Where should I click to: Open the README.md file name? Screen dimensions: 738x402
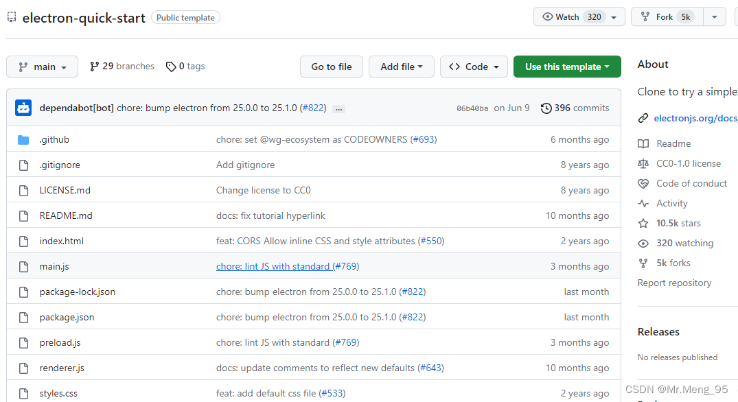coord(66,216)
